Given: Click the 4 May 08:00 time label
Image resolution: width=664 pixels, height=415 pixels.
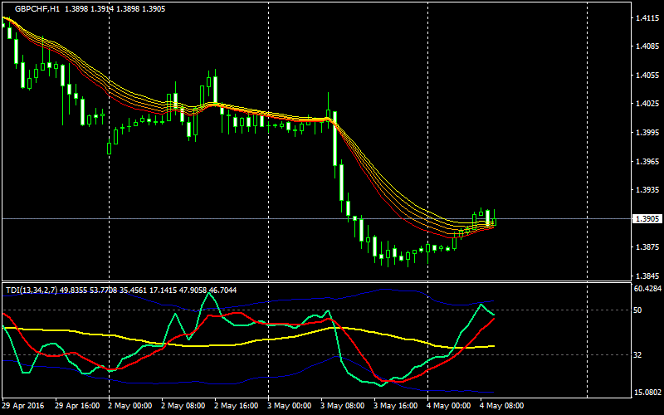Looking at the screenshot, I should click(x=501, y=406).
